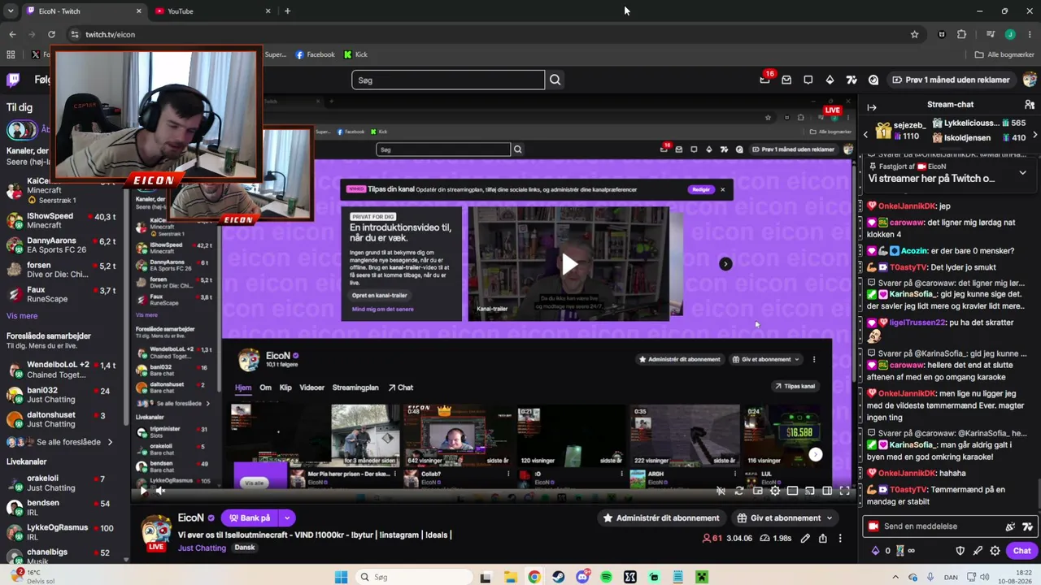
Task: Collapse the stream chat with the arrow icon
Action: click(872, 107)
